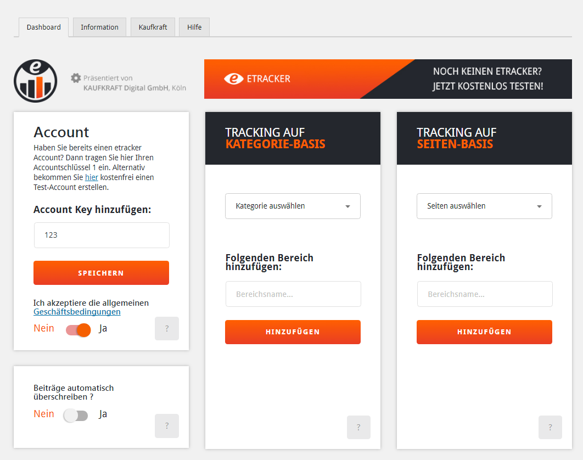Click 'Nein' label under Beiträge automatisch überschreiben
This screenshot has height=460, width=583.
tap(44, 414)
